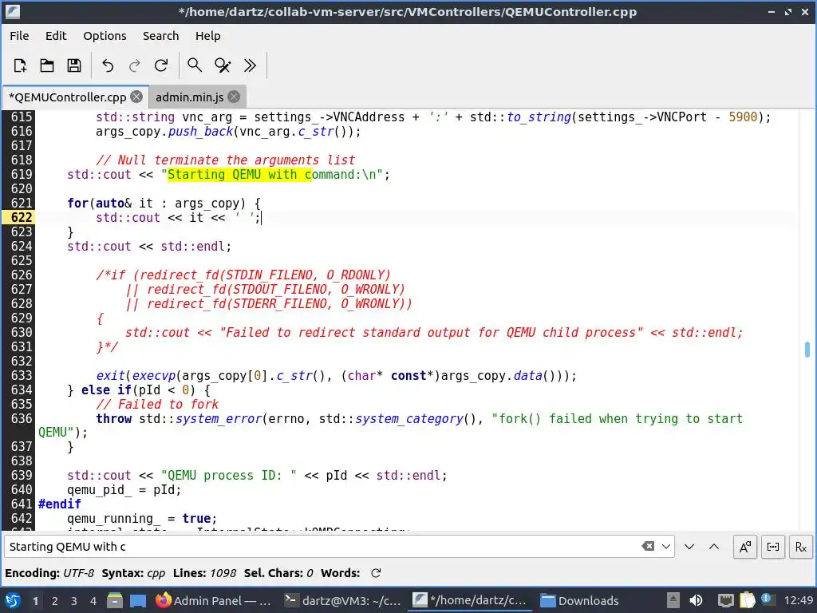Open the Edit menu
The width and height of the screenshot is (817, 613).
point(56,36)
